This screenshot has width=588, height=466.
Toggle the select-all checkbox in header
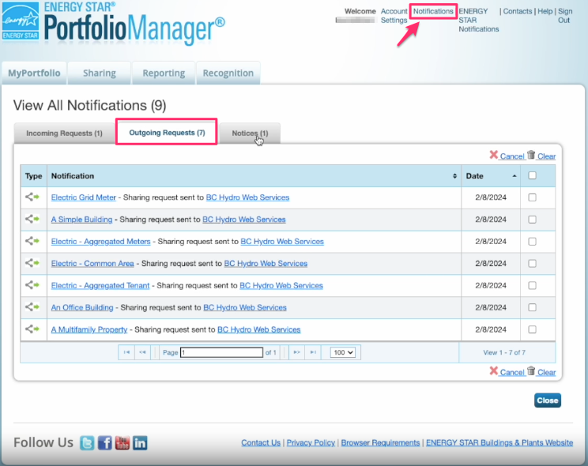pyautogui.click(x=532, y=175)
